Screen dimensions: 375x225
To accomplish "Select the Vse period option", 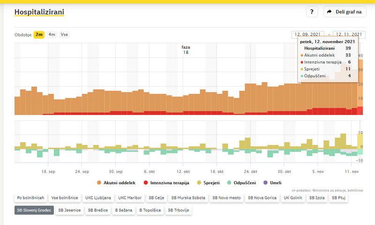I will 64,35.
